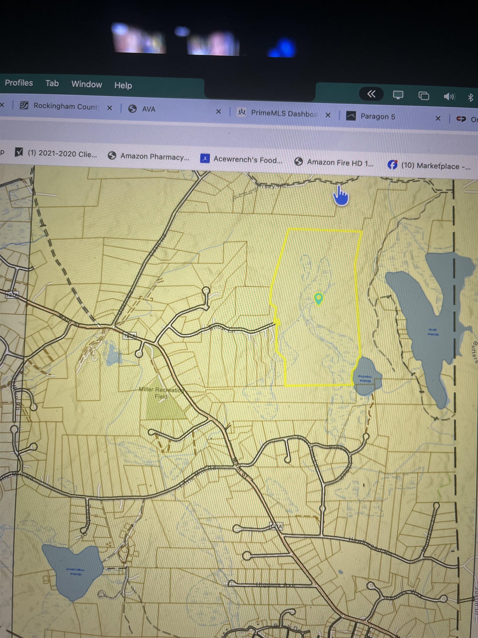Open the Acewrench's Food bookmark
The width and height of the screenshot is (478, 638).
click(247, 160)
